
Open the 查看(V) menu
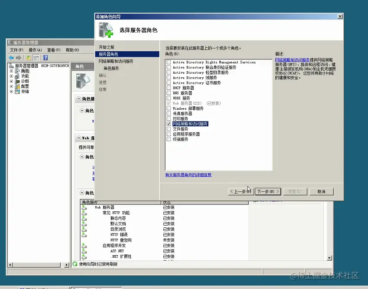click(53, 50)
